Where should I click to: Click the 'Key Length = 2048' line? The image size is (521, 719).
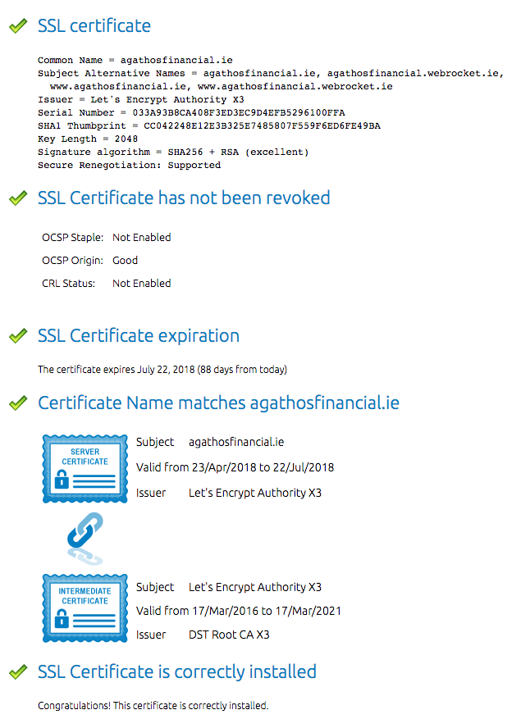point(88,139)
